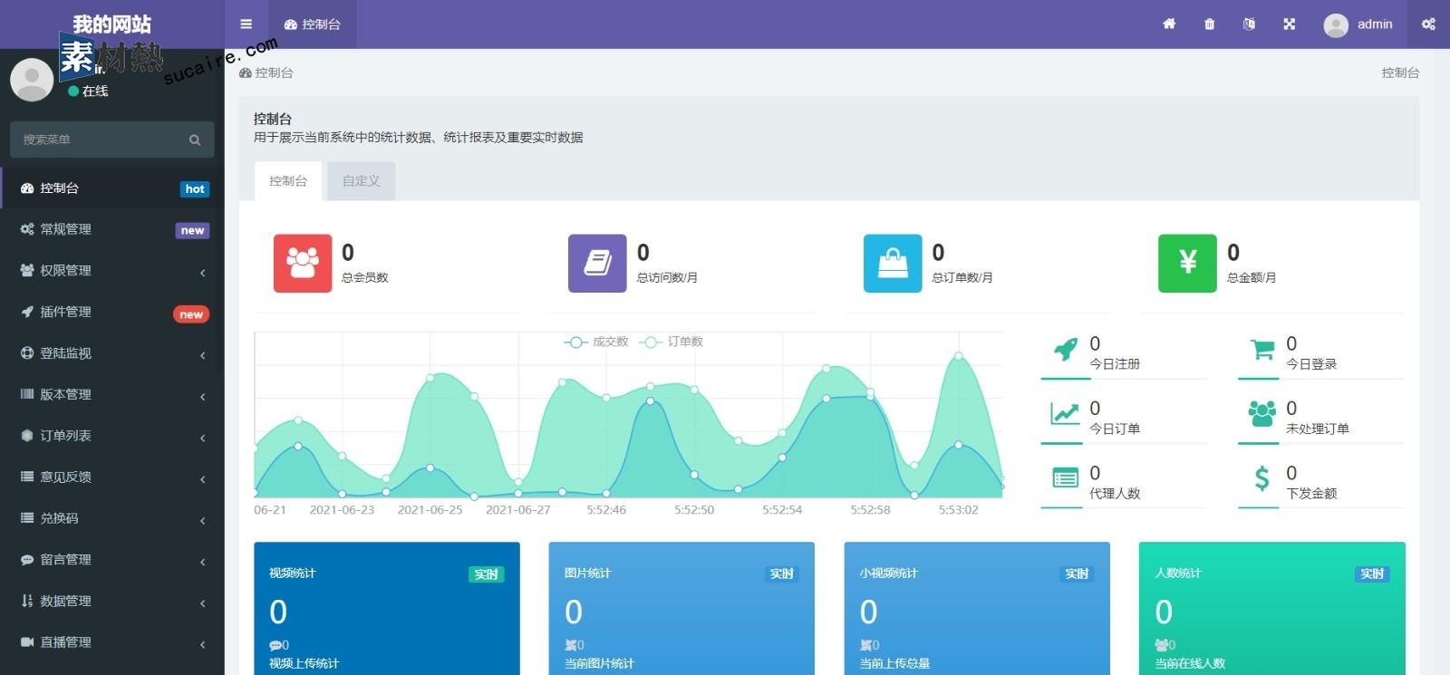Click the 当前在线人数 label

1190,663
